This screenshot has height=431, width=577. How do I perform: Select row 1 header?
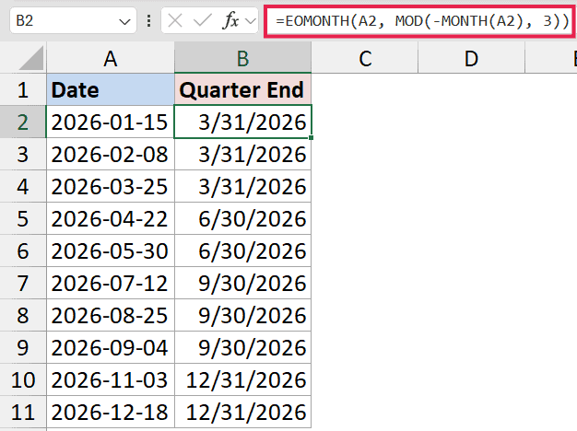[x=23, y=89]
